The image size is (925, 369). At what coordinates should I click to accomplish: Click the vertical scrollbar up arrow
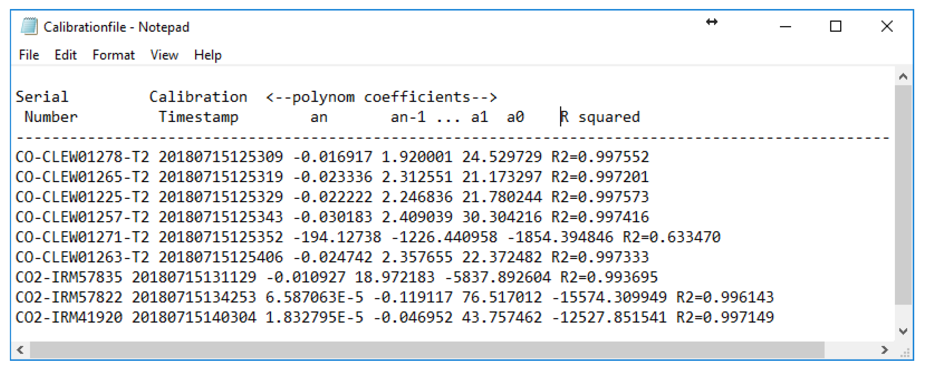tap(903, 77)
